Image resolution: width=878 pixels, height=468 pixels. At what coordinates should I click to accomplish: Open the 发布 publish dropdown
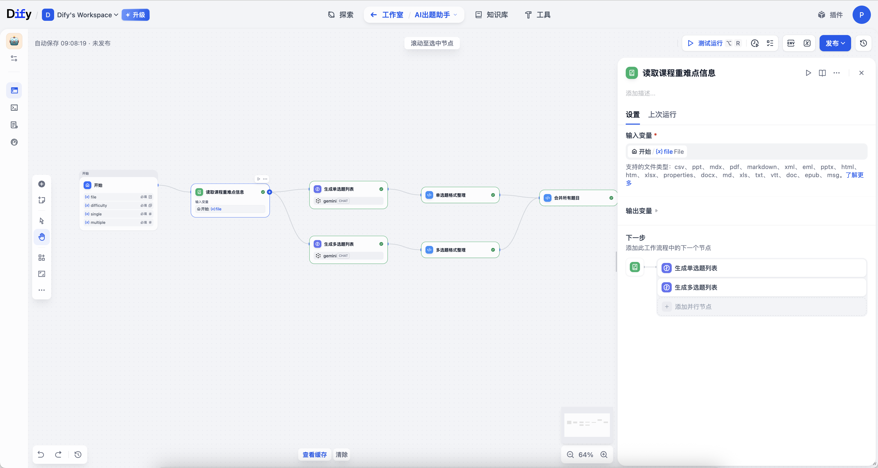[x=835, y=43]
